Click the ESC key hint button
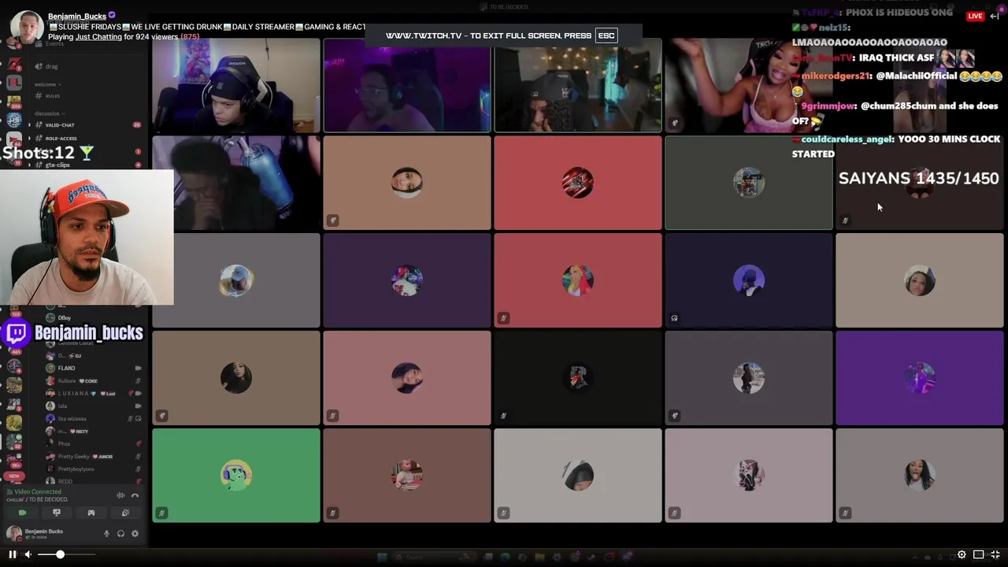The image size is (1008, 567). pyautogui.click(x=606, y=35)
